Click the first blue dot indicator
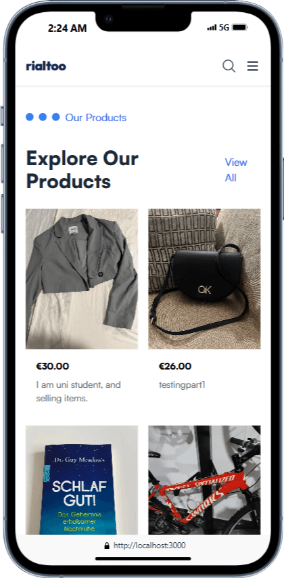 (30, 117)
